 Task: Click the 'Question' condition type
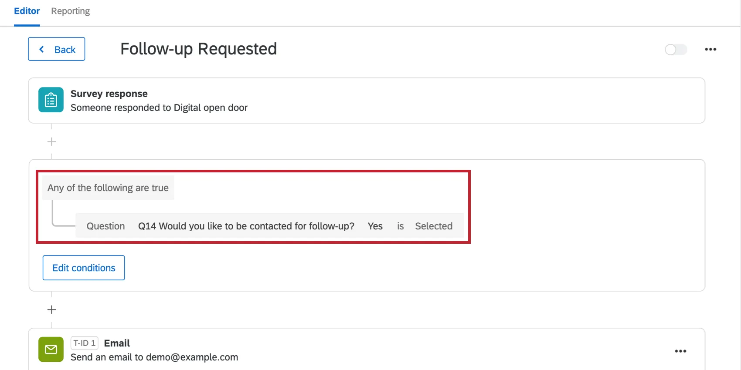tap(105, 226)
